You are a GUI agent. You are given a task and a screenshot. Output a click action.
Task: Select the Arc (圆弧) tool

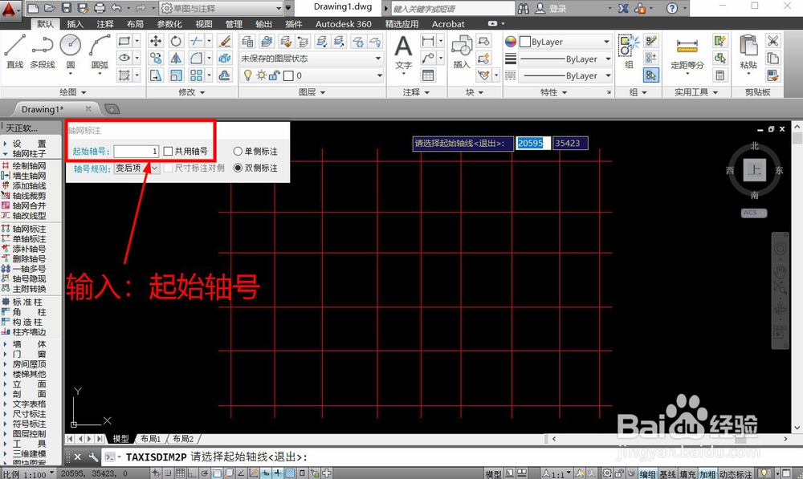pos(100,51)
